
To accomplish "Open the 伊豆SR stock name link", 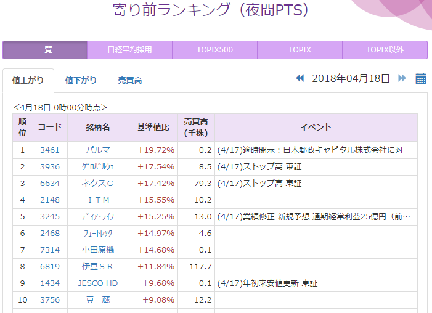I will coord(97,267).
